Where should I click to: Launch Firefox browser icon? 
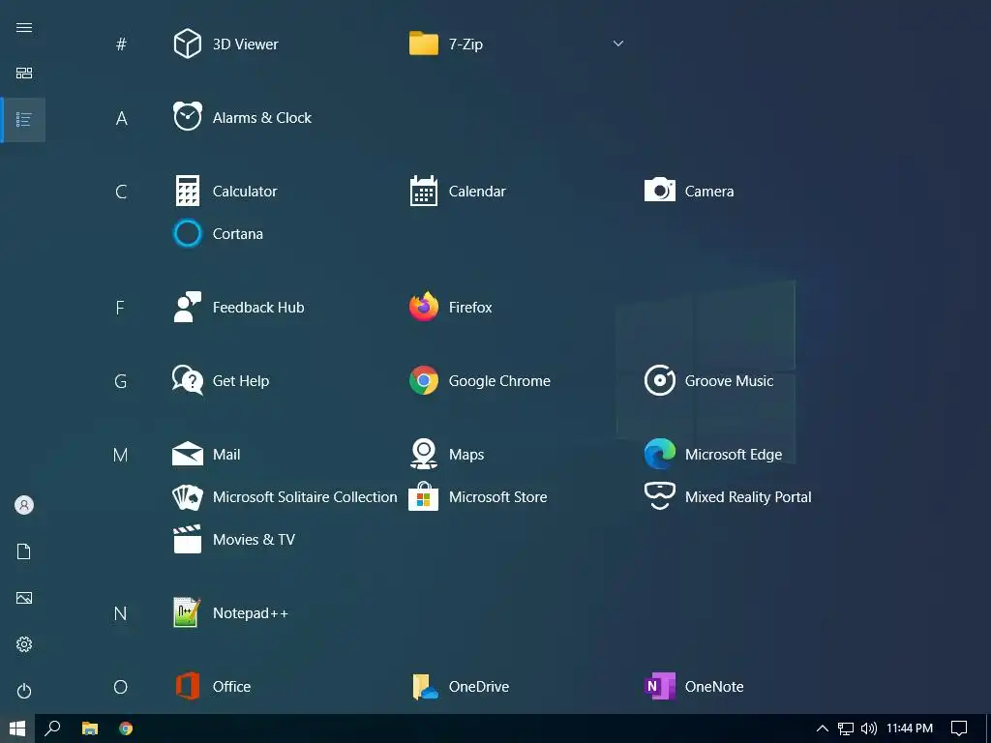(424, 307)
